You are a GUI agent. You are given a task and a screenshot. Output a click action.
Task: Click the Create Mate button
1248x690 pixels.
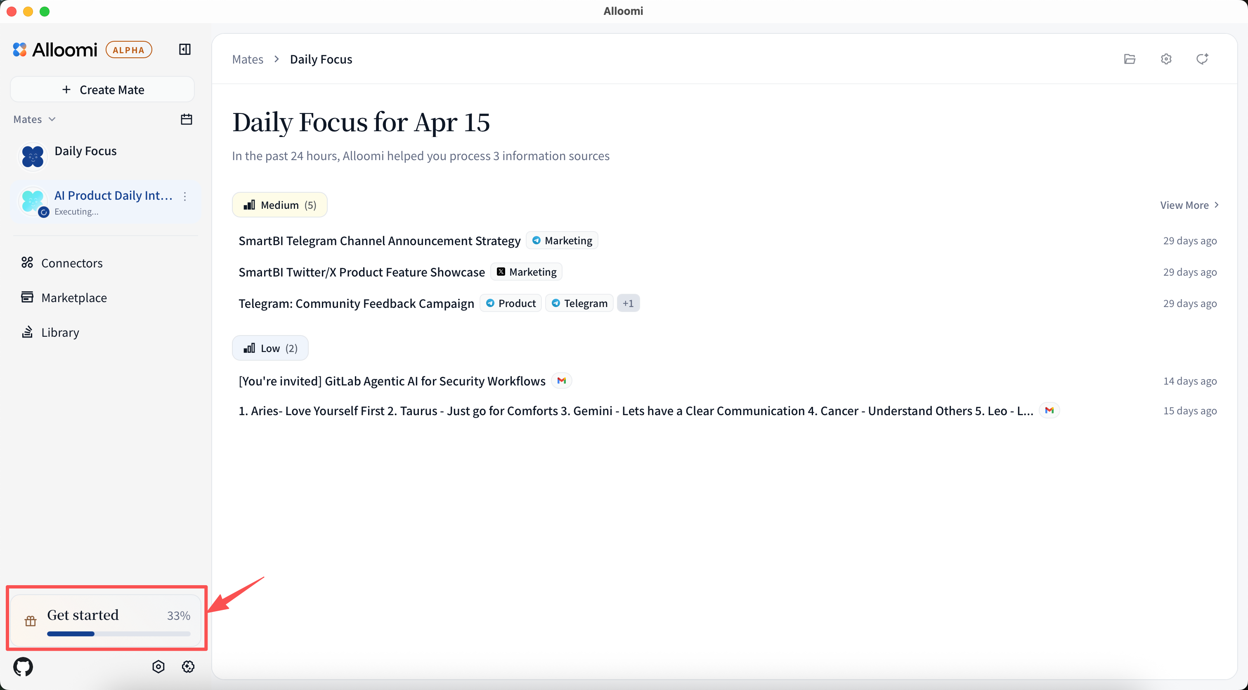102,90
